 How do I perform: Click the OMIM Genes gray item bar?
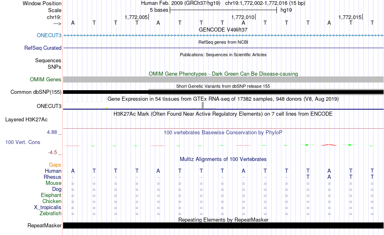(x=223, y=79)
